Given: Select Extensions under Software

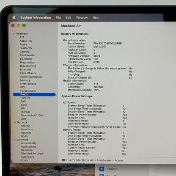Looking at the screenshot, I should click(28, 157).
